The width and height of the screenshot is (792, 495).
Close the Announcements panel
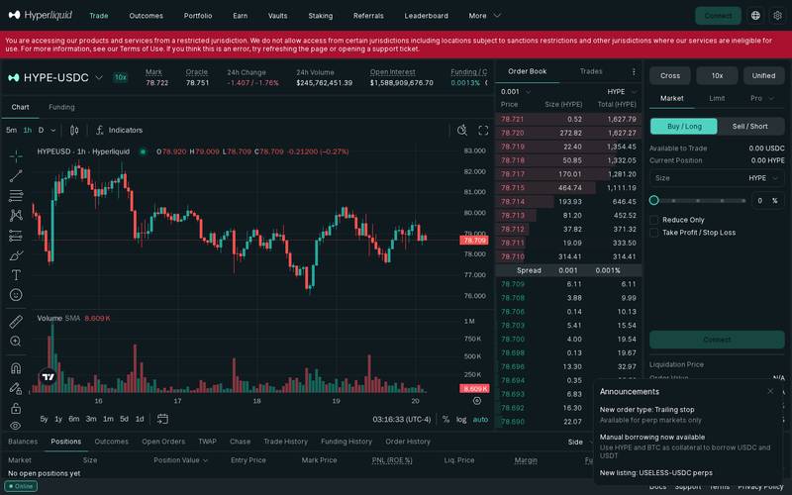(770, 391)
